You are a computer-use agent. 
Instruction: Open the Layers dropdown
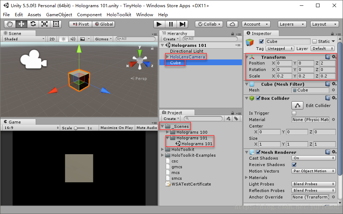tap(291, 24)
